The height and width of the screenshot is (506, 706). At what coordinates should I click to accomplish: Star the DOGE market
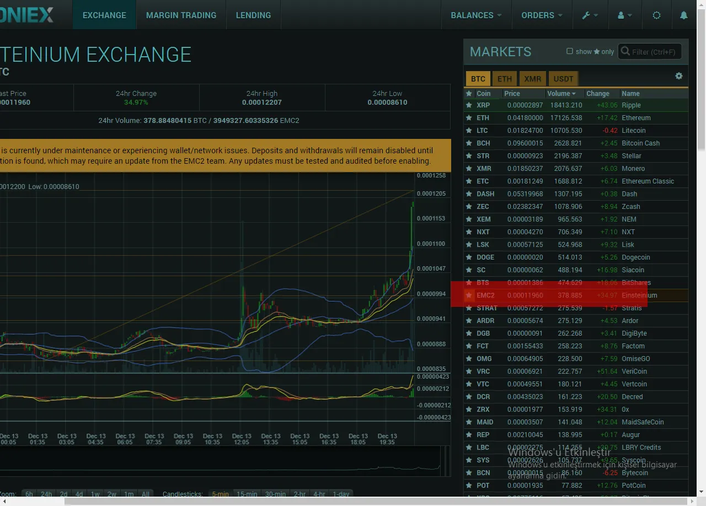469,257
